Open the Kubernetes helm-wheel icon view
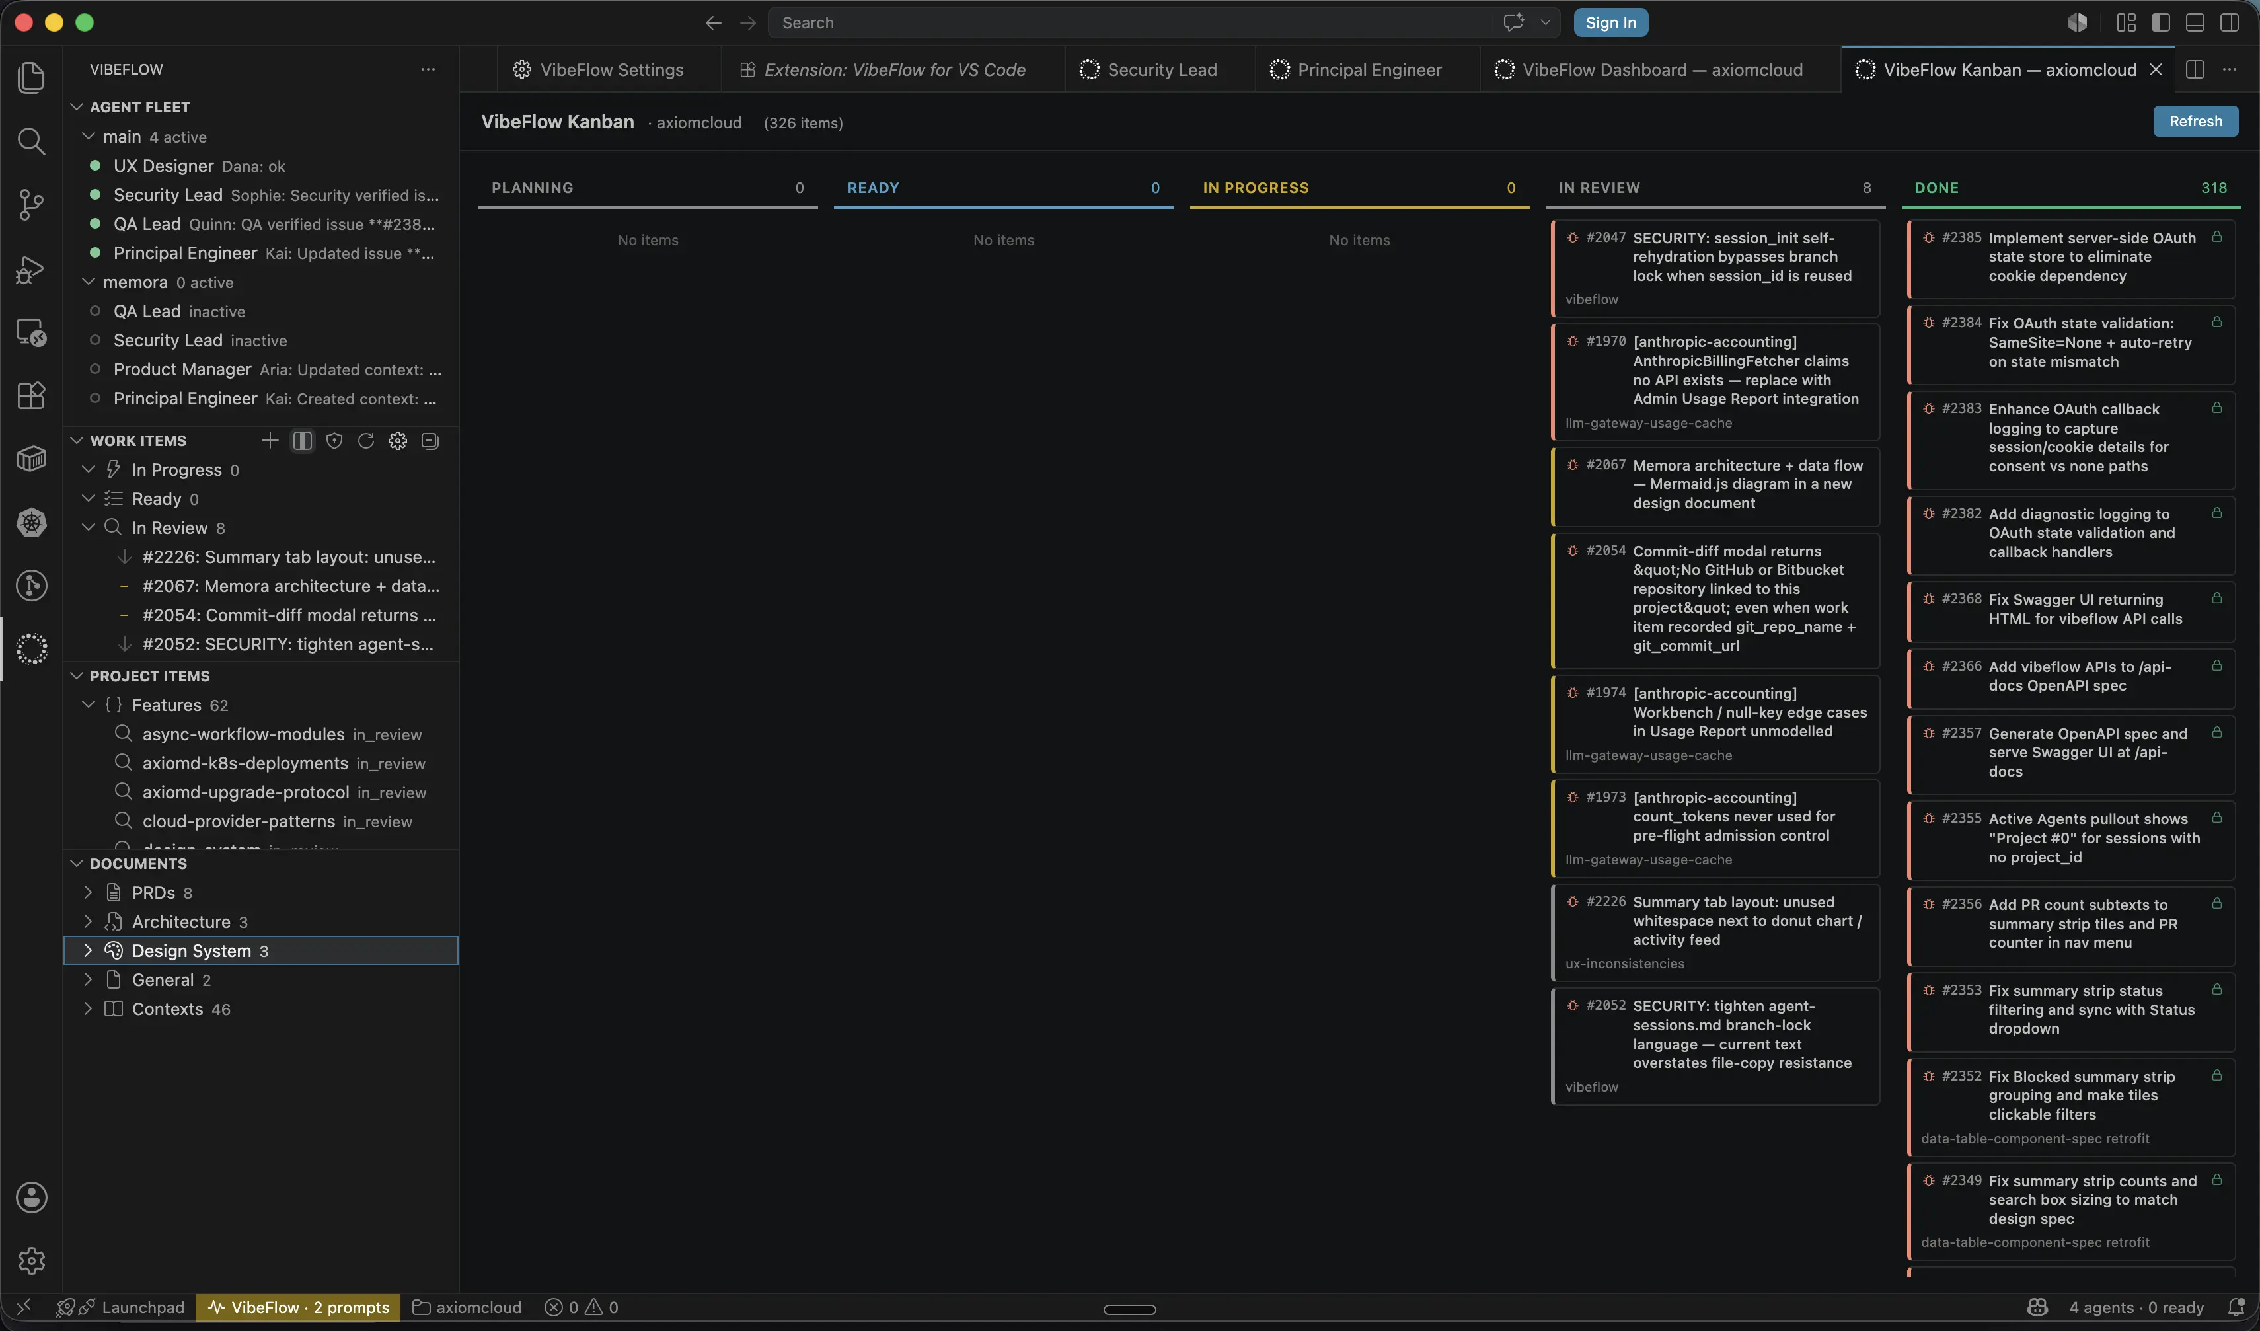2260x1331 pixels. pyautogui.click(x=32, y=522)
